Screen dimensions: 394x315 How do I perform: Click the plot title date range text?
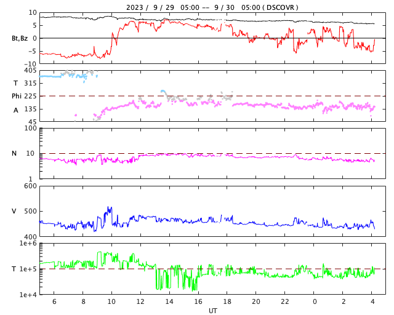pos(212,7)
